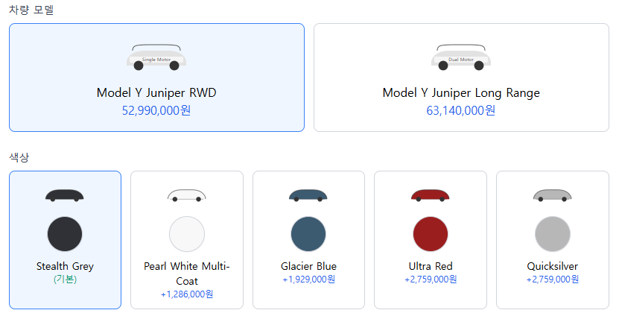The width and height of the screenshot is (619, 316).
Task: Select the Model Y Juniper RWD card
Action: pyautogui.click(x=156, y=78)
